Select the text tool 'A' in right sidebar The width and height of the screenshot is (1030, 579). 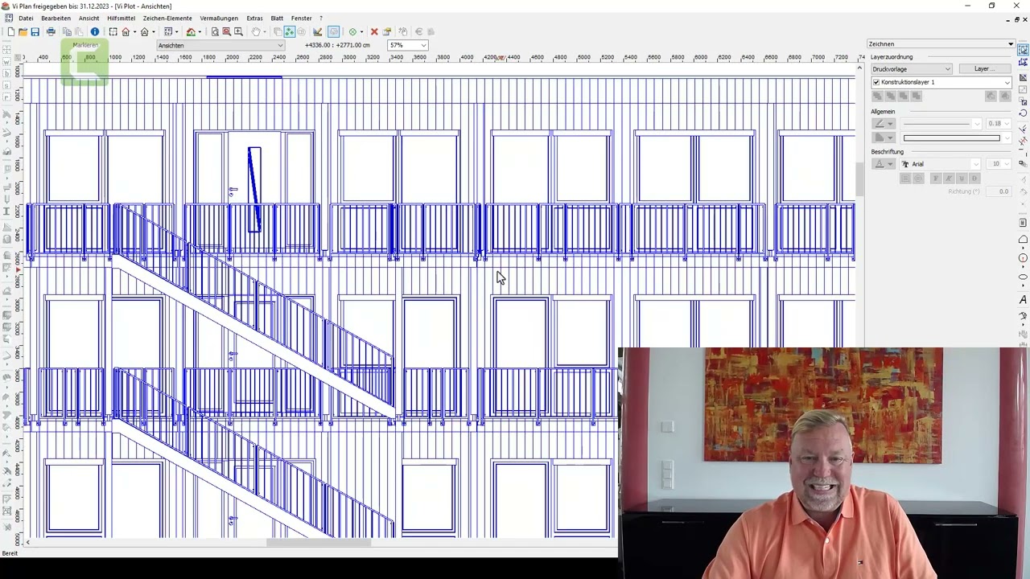1023,299
